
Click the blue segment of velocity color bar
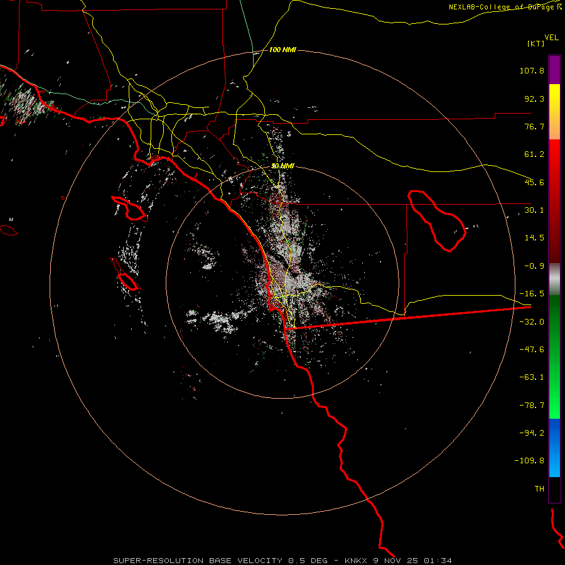[x=554, y=448]
